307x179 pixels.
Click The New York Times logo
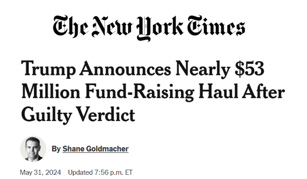click(x=149, y=28)
